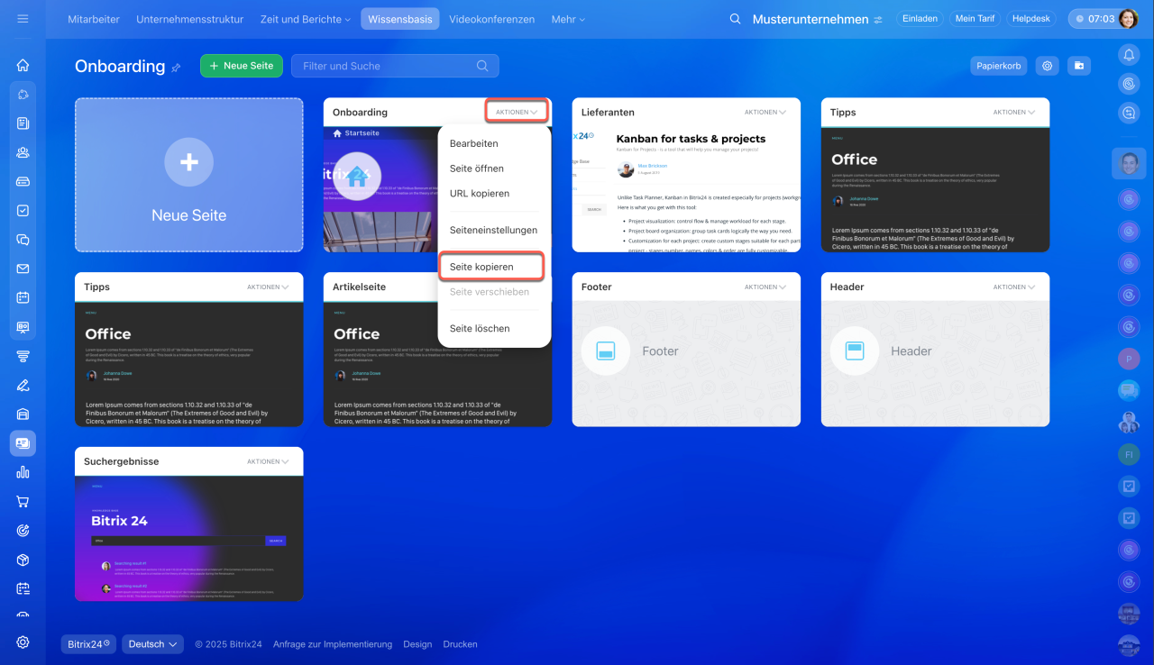Choose 'Seite löschen' in the menu
The image size is (1154, 665).
click(480, 329)
